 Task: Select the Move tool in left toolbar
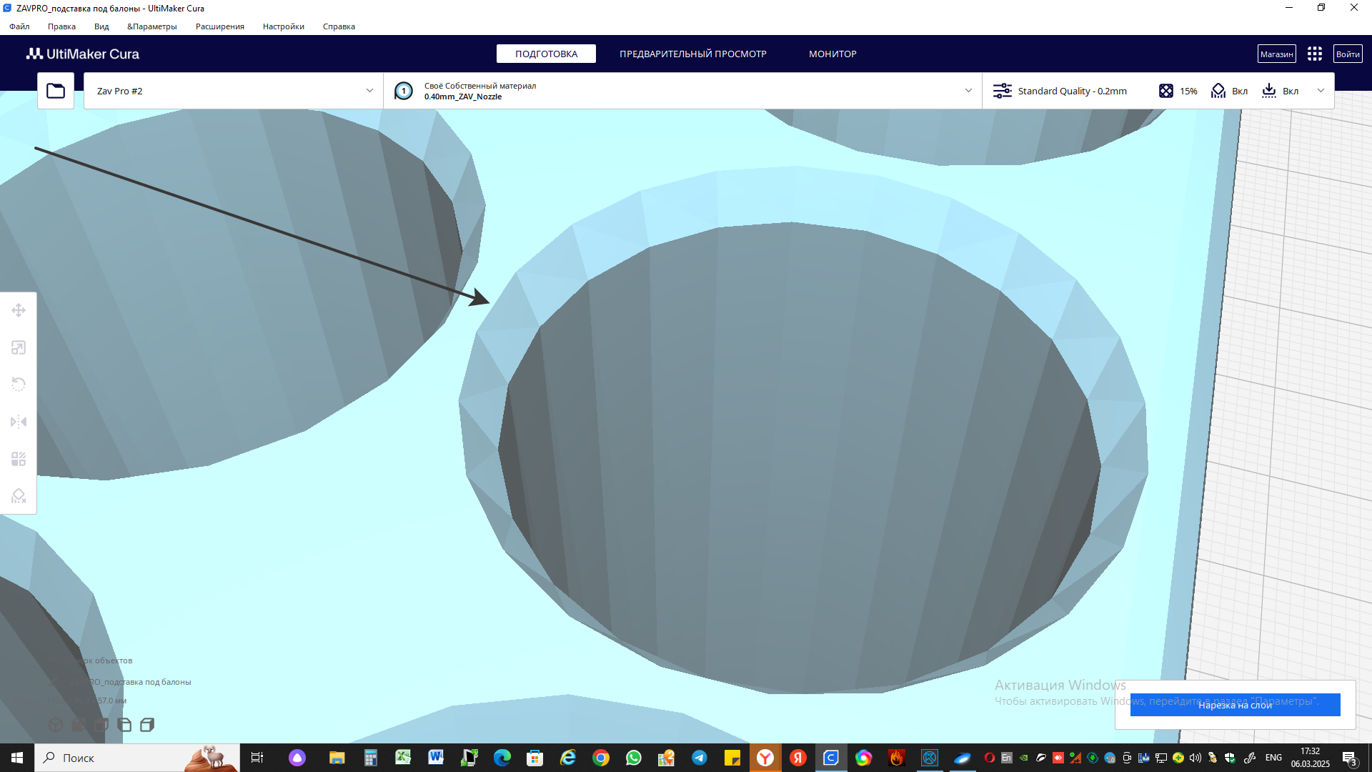point(19,310)
